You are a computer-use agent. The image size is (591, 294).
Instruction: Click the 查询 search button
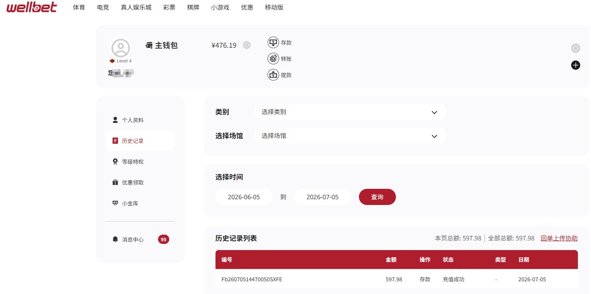tap(377, 197)
